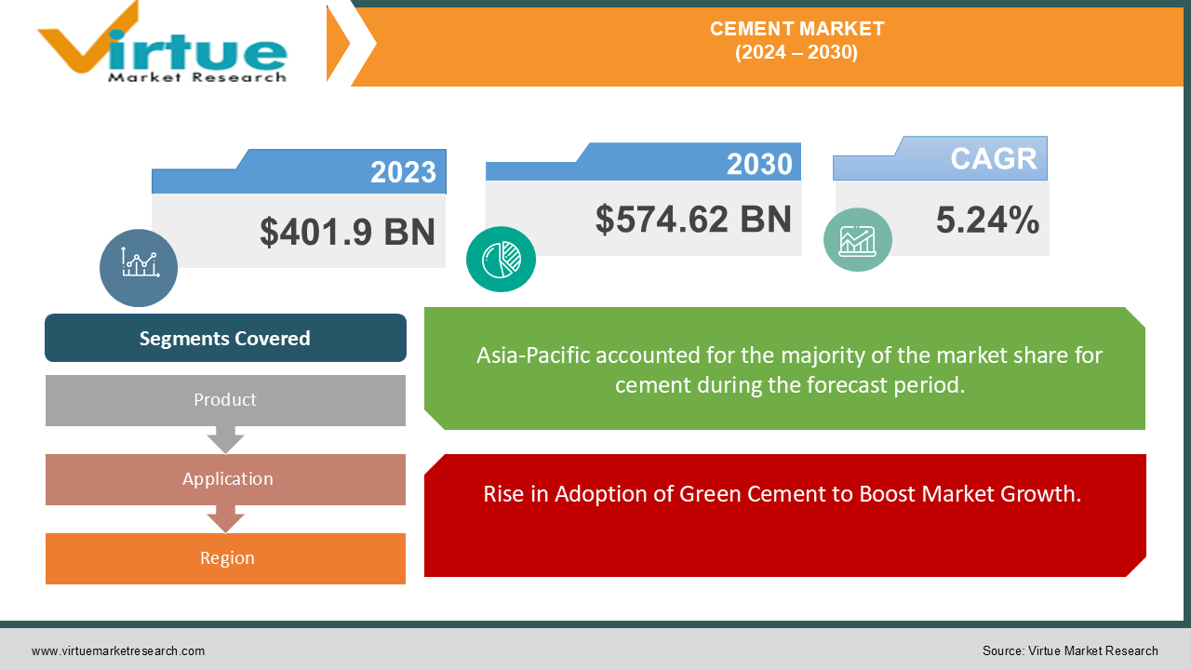Select the 2023 tab
The height and width of the screenshot is (670, 1191).
[x=403, y=171]
